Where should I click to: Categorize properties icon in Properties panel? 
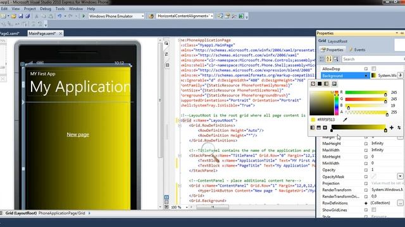pos(321,59)
